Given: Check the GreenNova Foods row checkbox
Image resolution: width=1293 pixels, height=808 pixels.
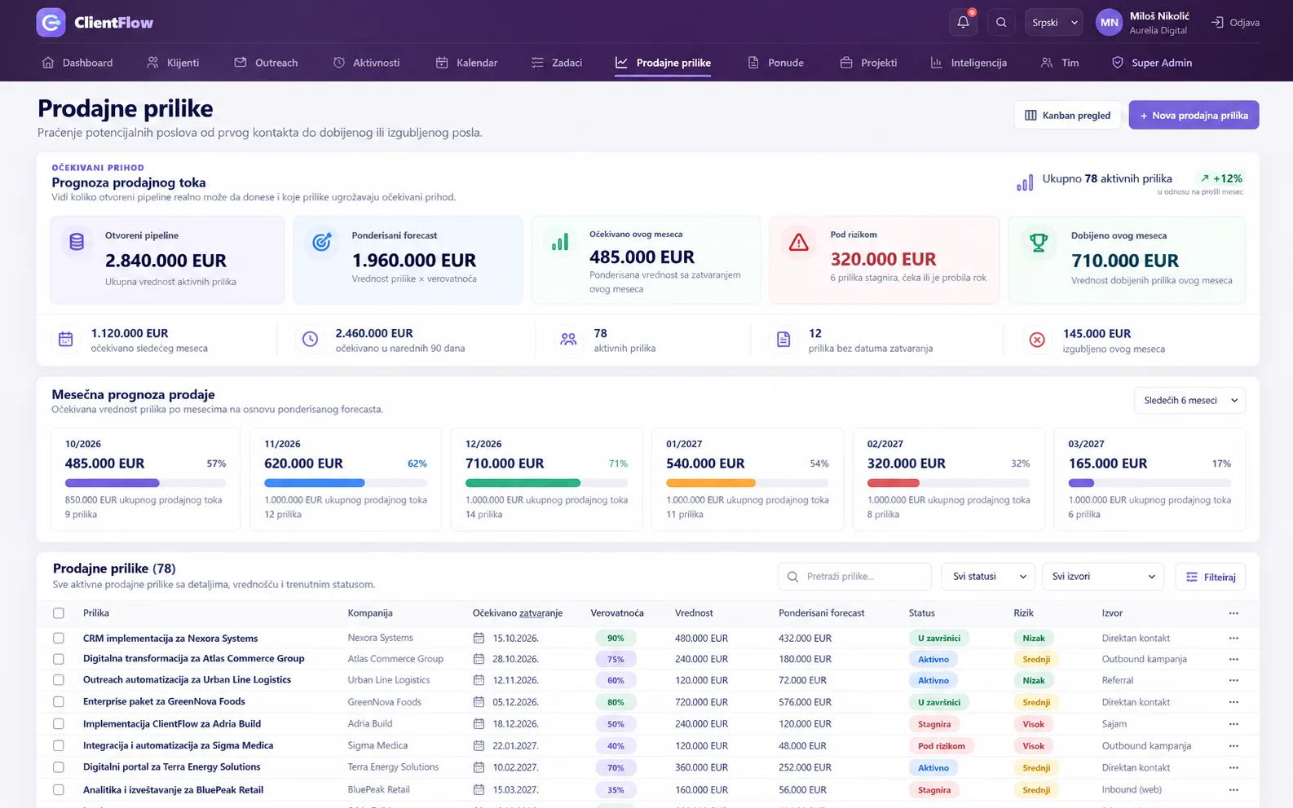Looking at the screenshot, I should pyautogui.click(x=58, y=701).
